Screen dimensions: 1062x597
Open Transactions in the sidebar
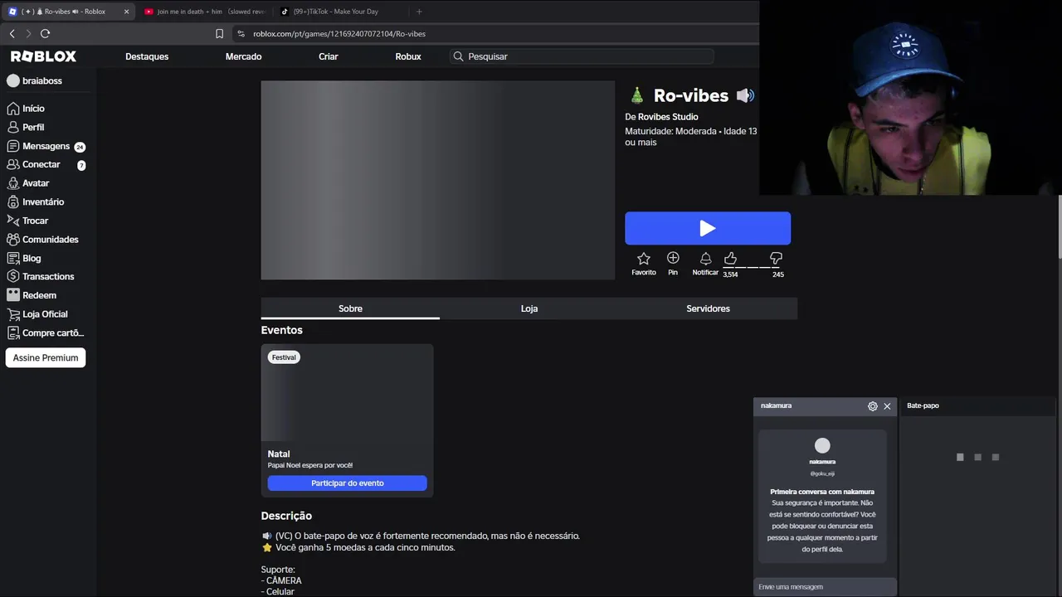[48, 277]
